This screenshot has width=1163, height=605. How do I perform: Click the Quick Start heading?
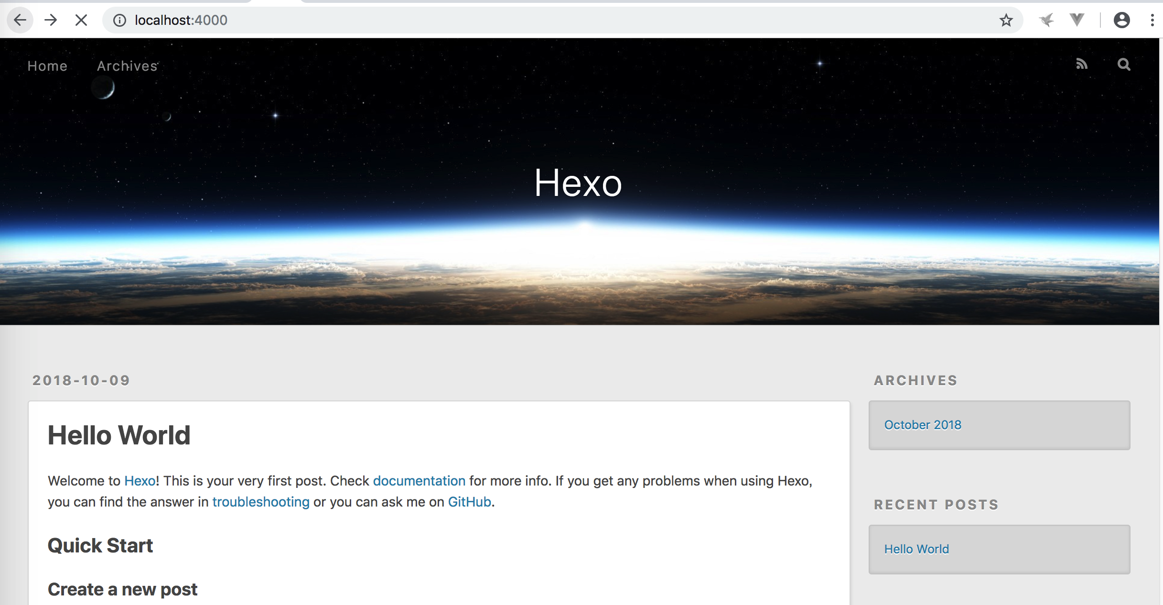(100, 546)
